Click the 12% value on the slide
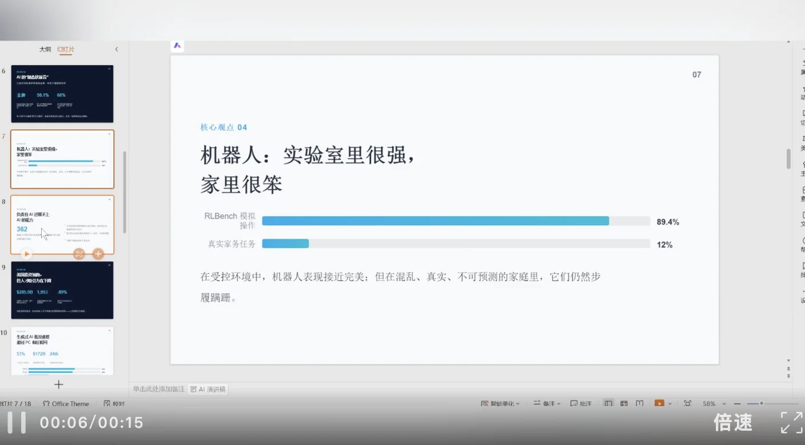This screenshot has width=805, height=445. (x=664, y=245)
